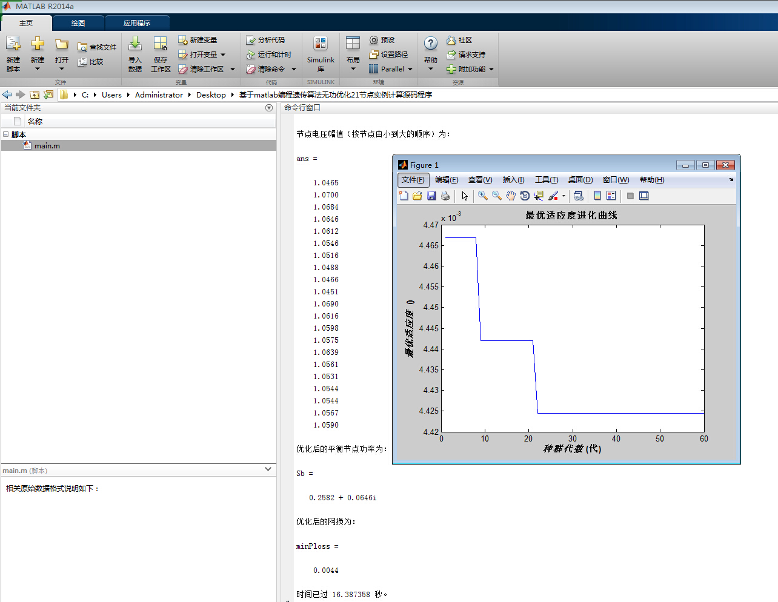Collapse the 脚本 group in file browser
Viewport: 778px width, 602px height.
tap(5, 134)
